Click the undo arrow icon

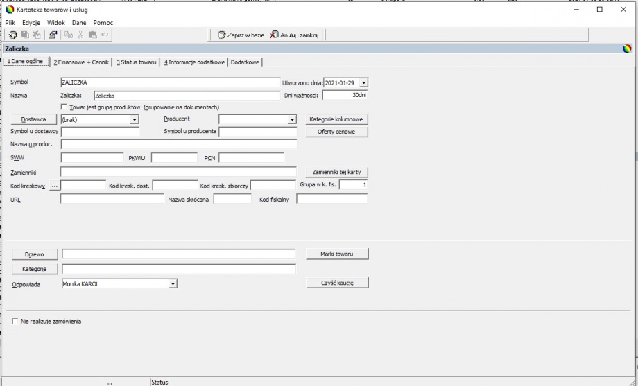[105, 35]
